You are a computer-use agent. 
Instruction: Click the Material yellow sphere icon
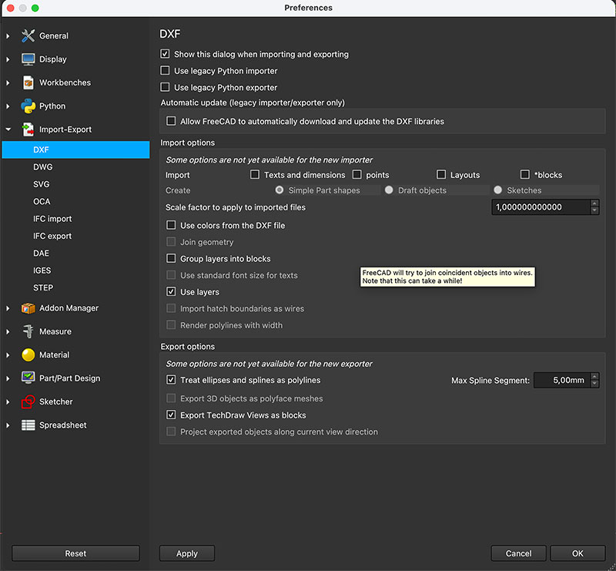click(28, 355)
